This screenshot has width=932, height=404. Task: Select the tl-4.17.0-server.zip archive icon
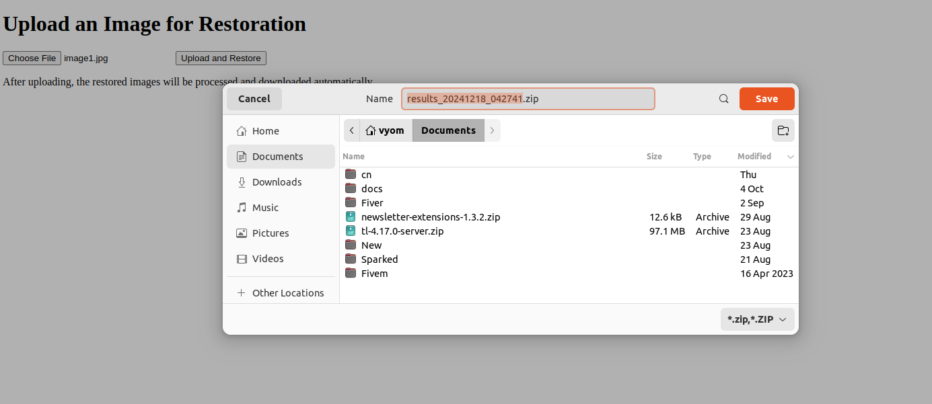tap(351, 231)
